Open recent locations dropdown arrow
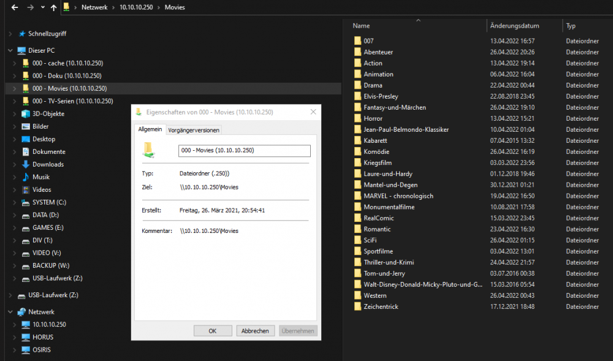The width and height of the screenshot is (613, 361). (43, 7)
